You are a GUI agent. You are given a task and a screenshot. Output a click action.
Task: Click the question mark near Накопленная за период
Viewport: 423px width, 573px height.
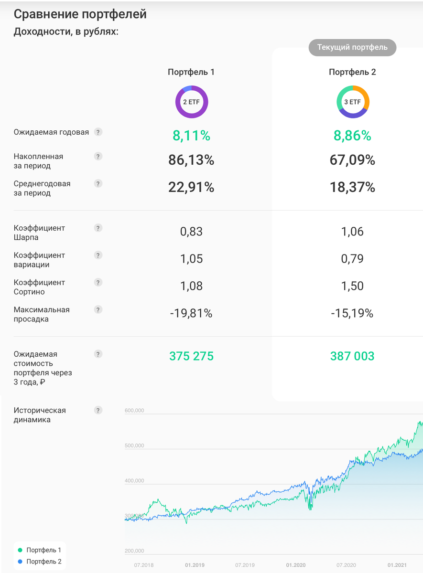point(98,156)
